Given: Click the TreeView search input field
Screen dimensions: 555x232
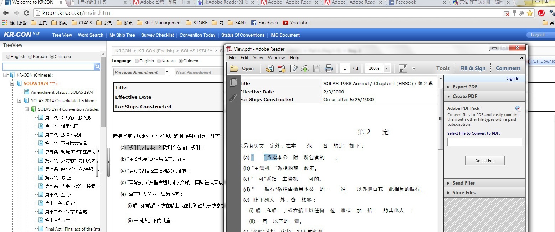Looking at the screenshot, I should point(48,67).
